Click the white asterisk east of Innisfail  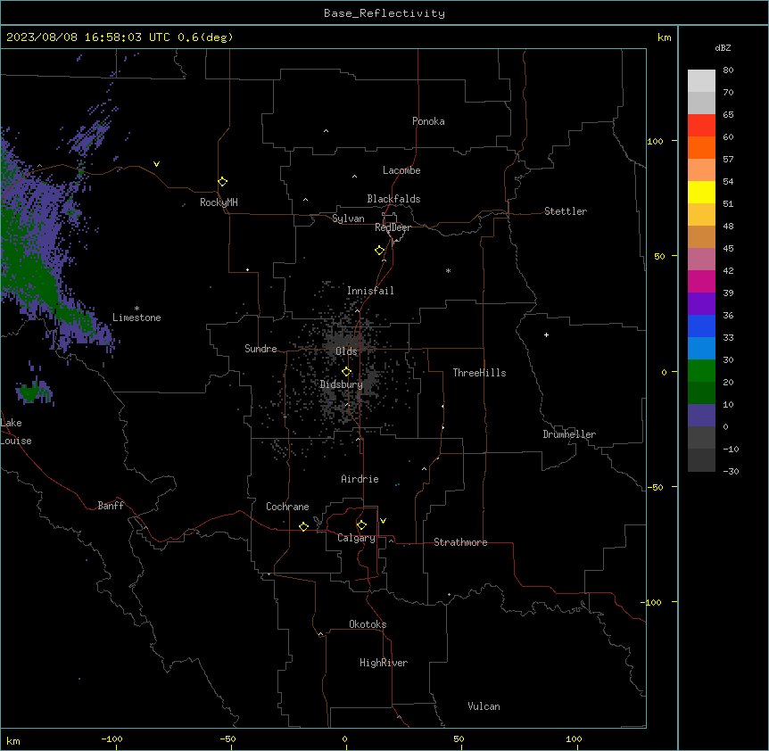click(448, 270)
